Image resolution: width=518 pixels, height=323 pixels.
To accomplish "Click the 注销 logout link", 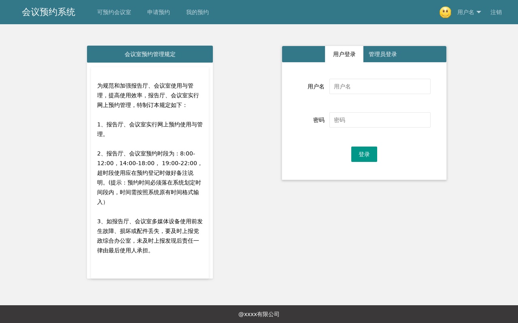I will 496,12.
